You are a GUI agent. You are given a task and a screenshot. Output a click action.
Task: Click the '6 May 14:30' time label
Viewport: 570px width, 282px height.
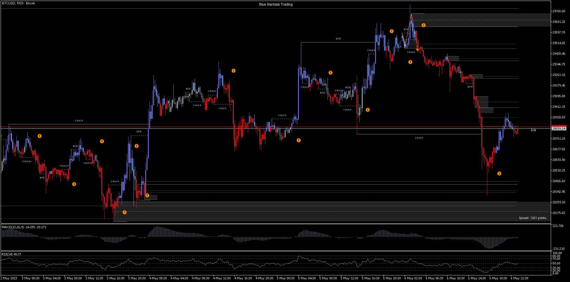click(x=477, y=278)
